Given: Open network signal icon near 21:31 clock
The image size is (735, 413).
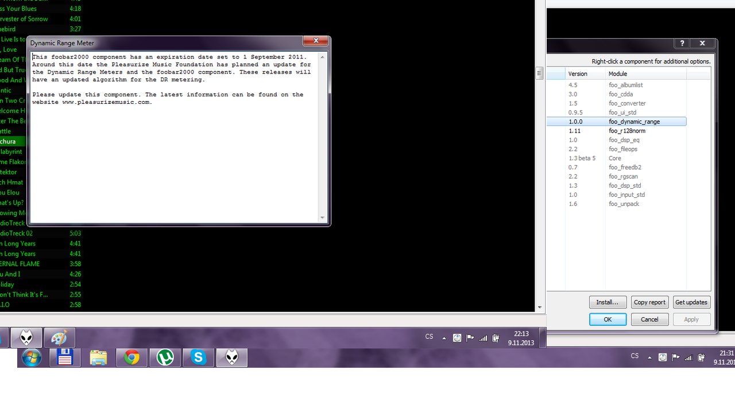Looking at the screenshot, I should pyautogui.click(x=688, y=357).
